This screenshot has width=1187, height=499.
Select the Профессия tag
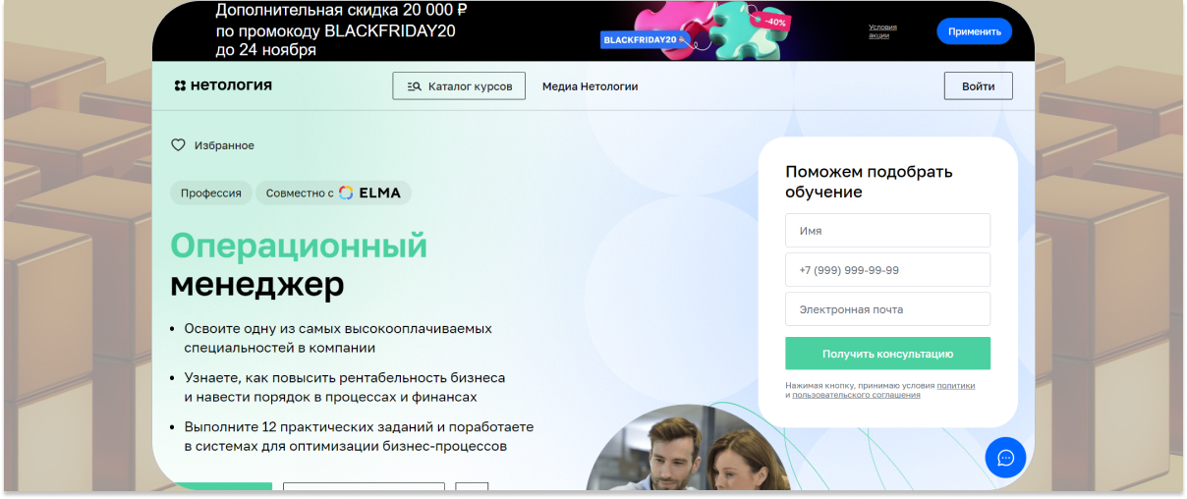pyautogui.click(x=211, y=193)
